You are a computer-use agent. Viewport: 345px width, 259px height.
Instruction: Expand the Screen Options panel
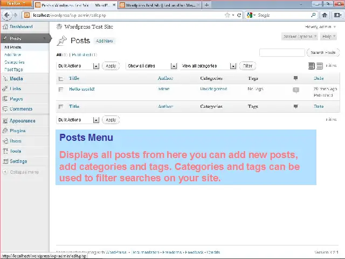[300, 36]
